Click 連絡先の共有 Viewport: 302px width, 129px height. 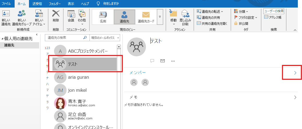pos(208,17)
